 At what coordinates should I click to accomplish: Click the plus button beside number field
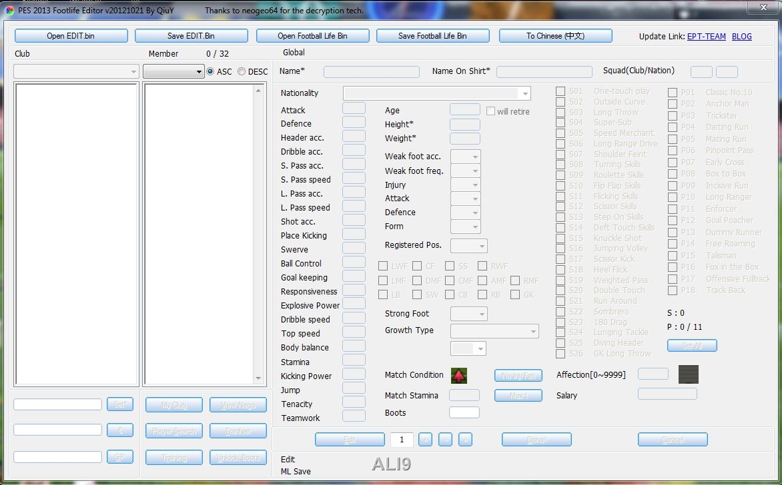tap(426, 440)
